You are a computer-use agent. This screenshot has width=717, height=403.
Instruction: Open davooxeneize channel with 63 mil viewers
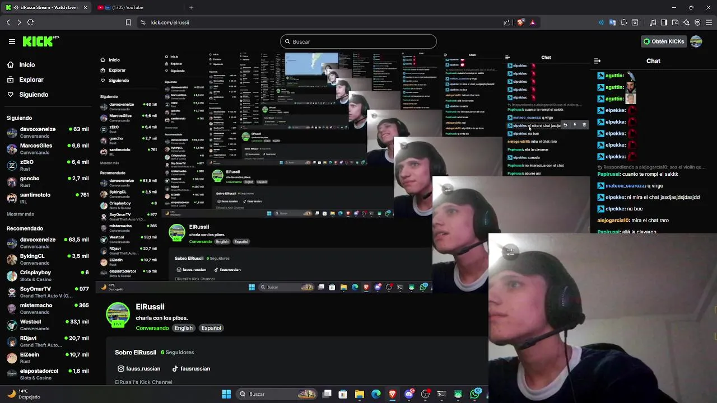tap(48, 132)
